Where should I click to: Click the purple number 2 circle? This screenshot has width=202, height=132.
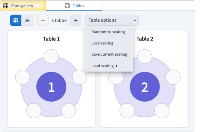pos(145,87)
